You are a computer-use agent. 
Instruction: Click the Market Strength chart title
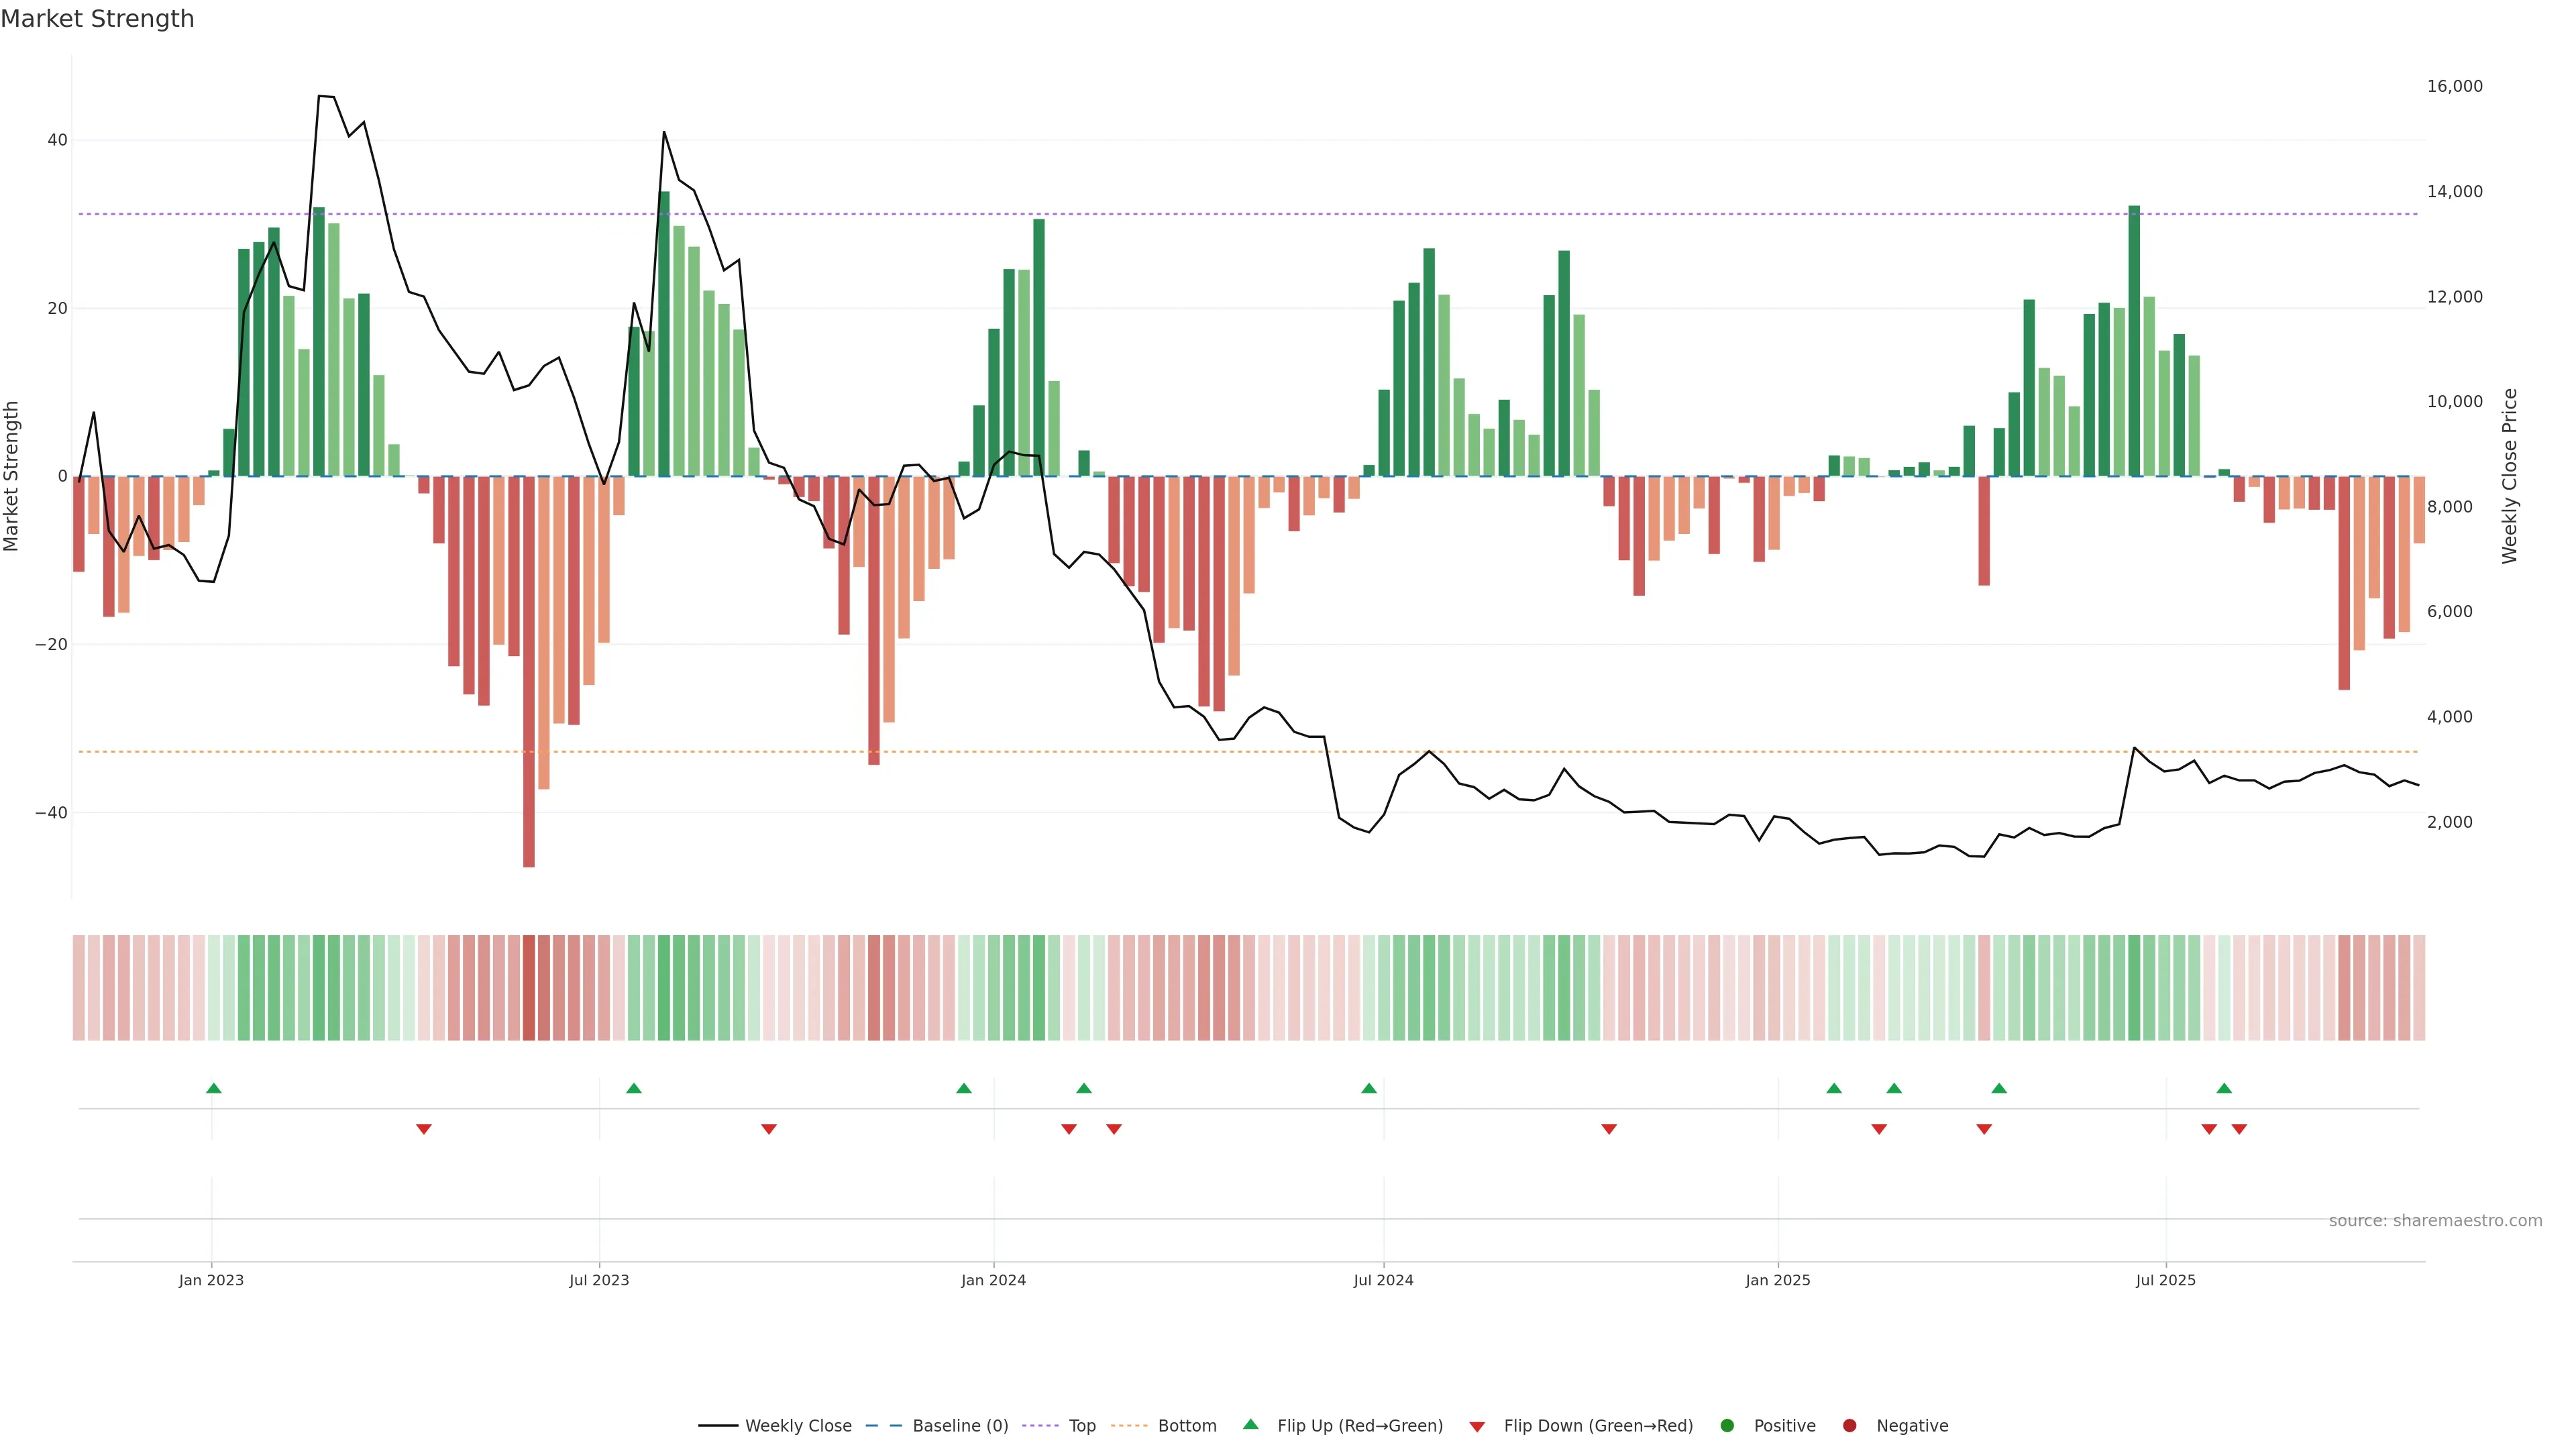(x=97, y=19)
